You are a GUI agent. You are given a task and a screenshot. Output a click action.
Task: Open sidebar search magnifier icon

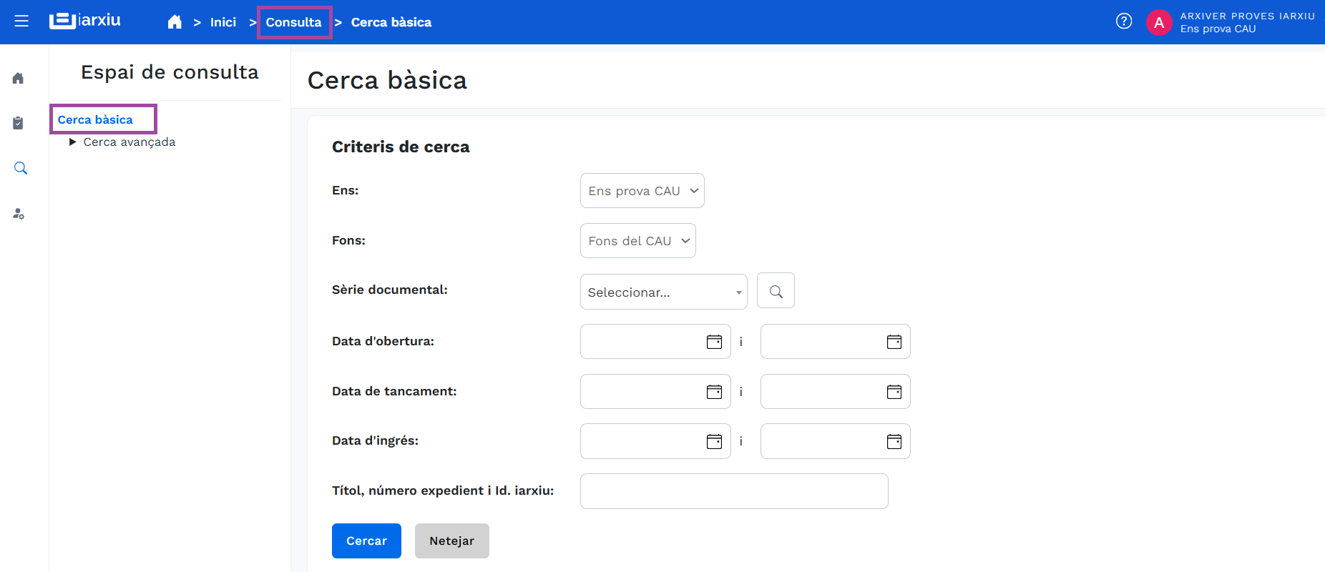coord(21,168)
